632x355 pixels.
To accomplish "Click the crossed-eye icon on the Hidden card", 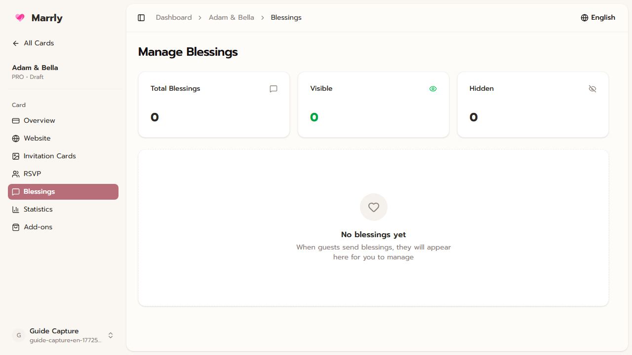I will pyautogui.click(x=592, y=89).
